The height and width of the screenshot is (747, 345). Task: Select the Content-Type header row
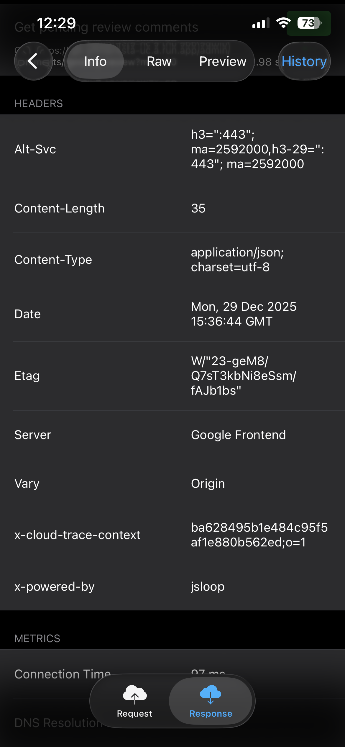pyautogui.click(x=172, y=260)
